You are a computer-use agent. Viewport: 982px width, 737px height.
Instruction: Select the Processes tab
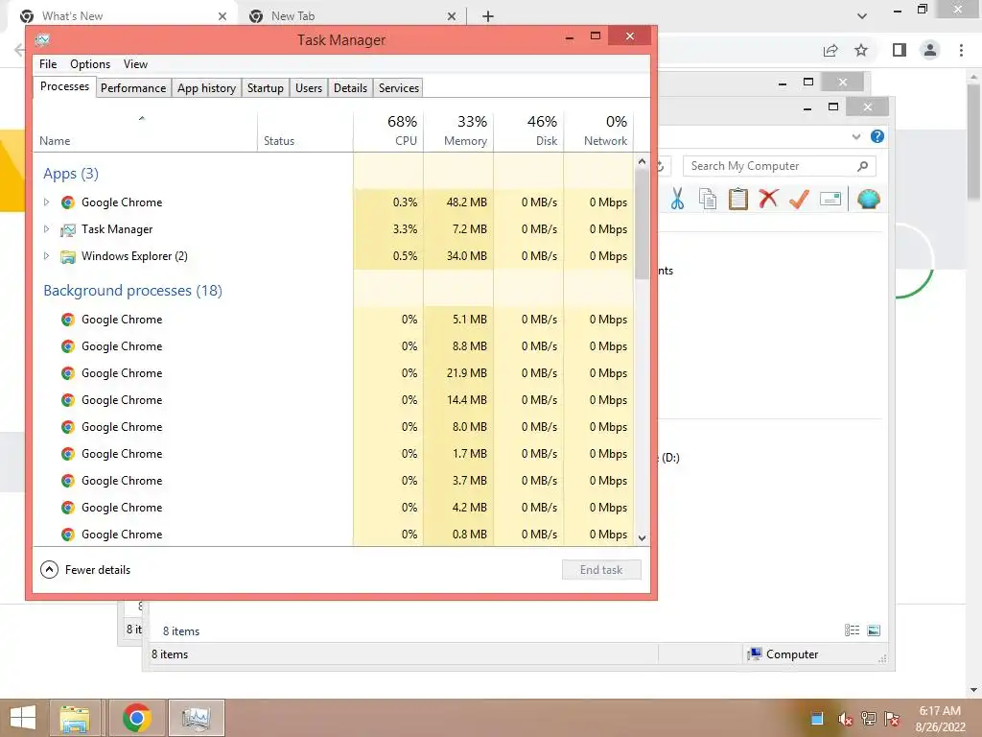(64, 86)
